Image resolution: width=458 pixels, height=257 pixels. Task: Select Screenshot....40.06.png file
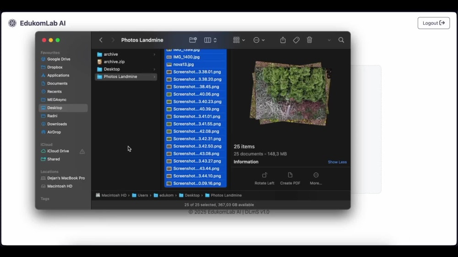click(196, 94)
